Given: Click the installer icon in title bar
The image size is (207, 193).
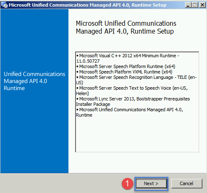Looking at the screenshot, I should (5, 5).
